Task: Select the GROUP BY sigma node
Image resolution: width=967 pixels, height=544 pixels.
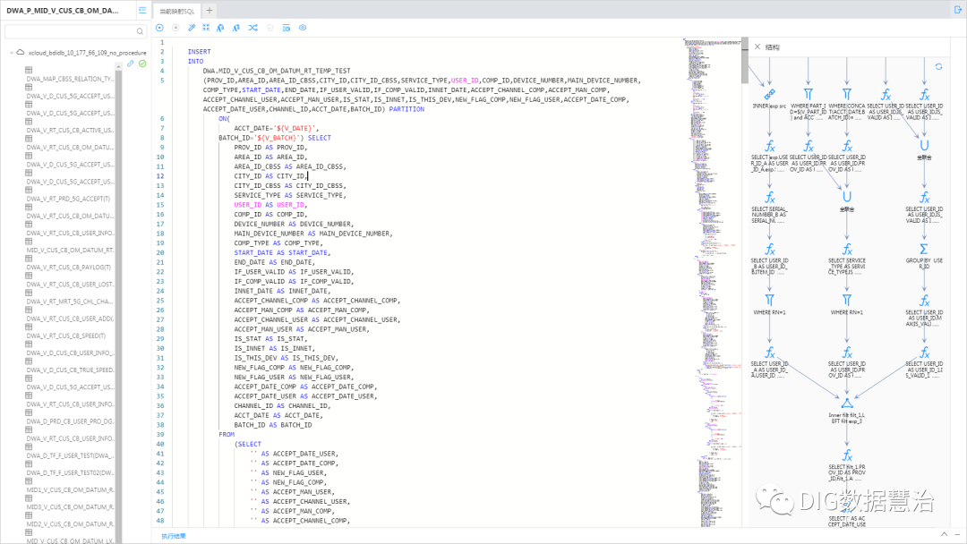Action: [924, 248]
